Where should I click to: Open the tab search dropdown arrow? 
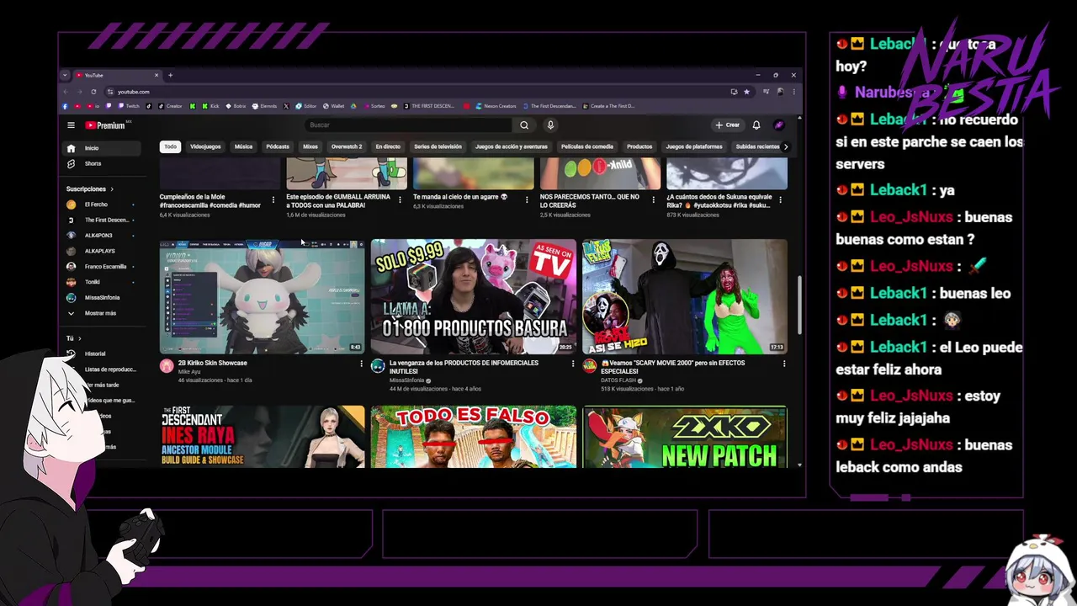click(65, 75)
